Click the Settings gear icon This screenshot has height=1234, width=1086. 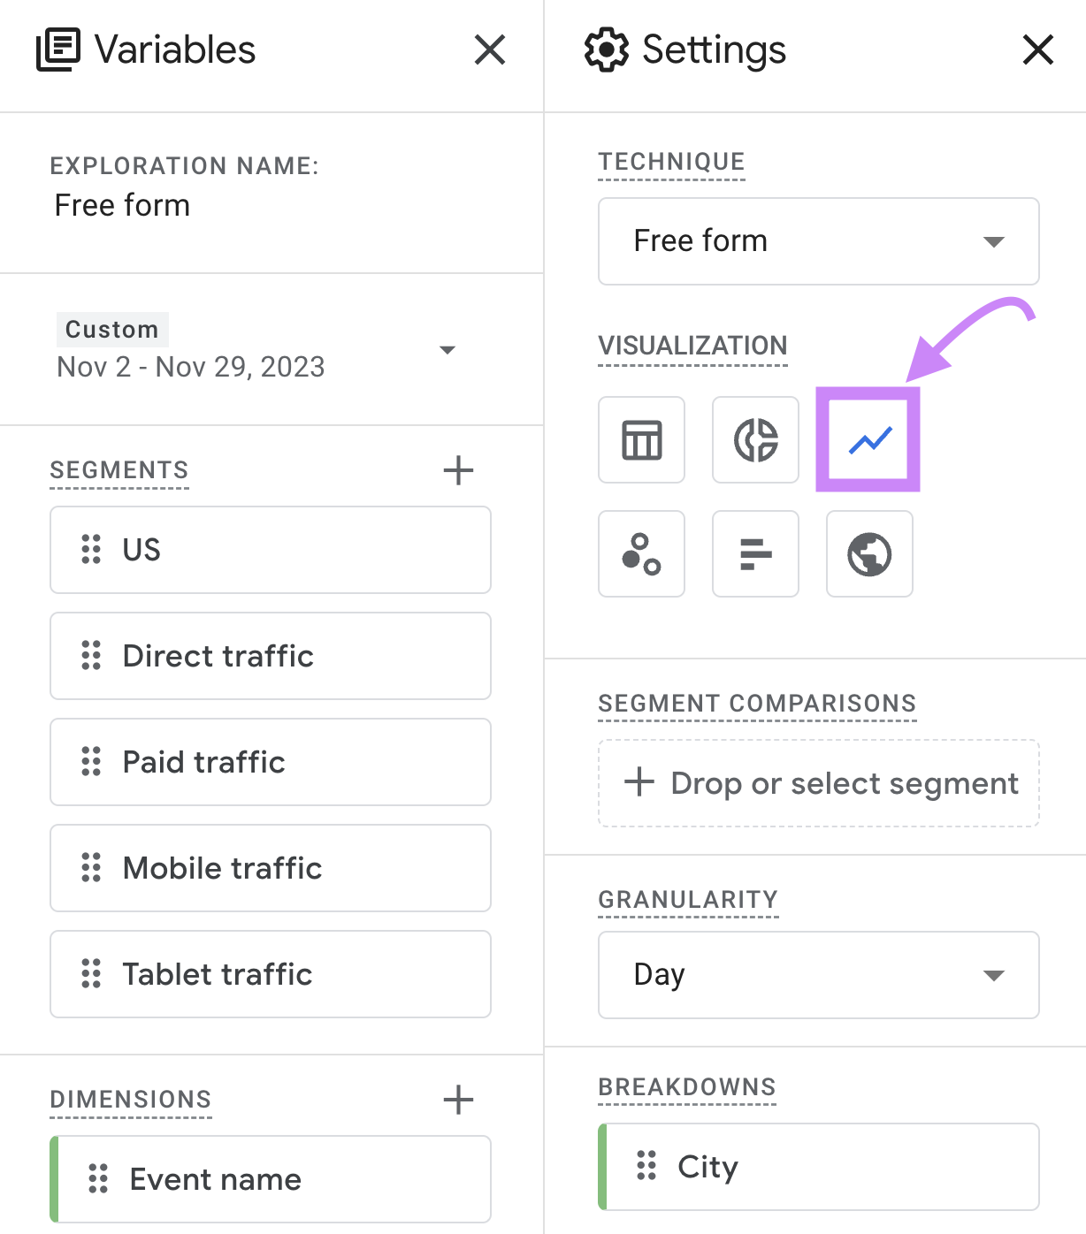(607, 50)
